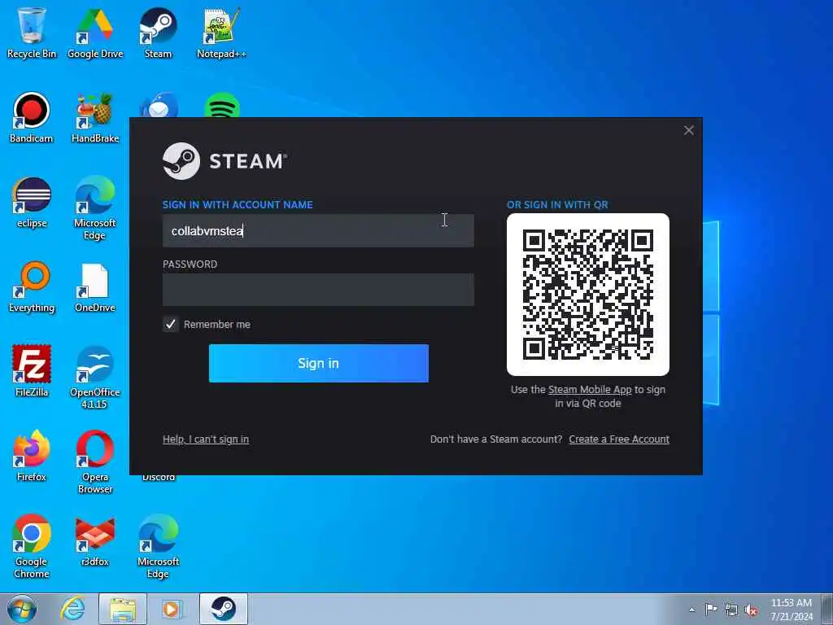Click the SIGN IN WITH ACCOUNT NAME label

[x=238, y=204]
